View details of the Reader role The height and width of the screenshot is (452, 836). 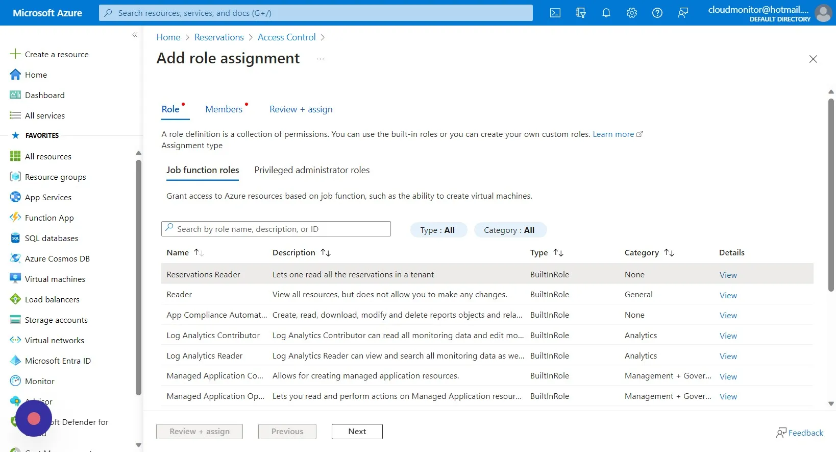click(728, 295)
